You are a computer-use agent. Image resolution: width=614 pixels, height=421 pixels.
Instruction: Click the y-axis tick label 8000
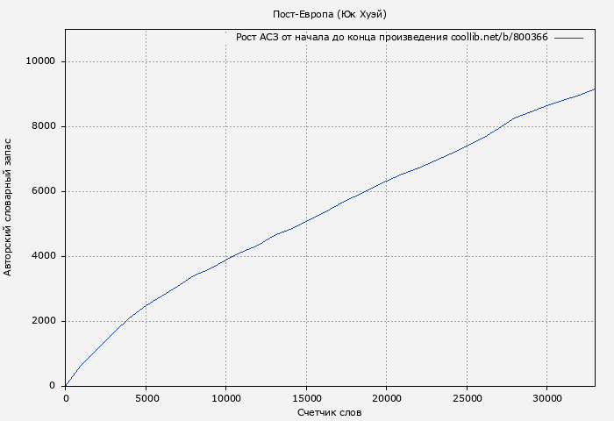(44, 126)
